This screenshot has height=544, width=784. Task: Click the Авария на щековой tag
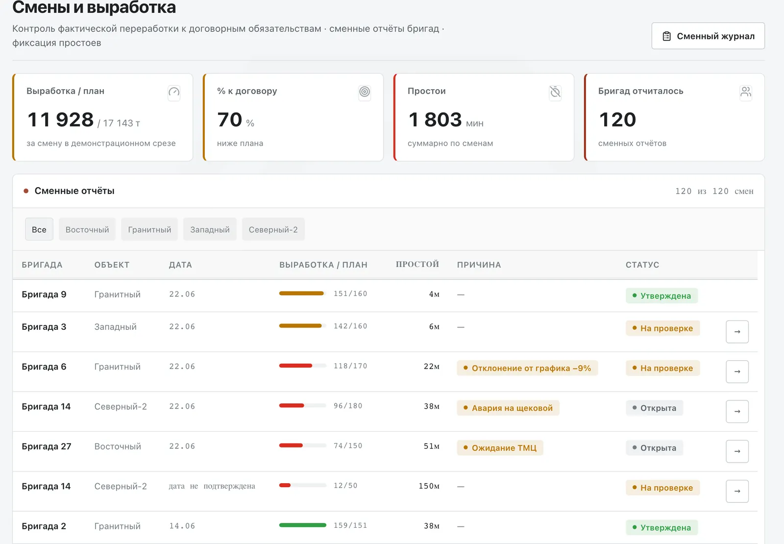(508, 408)
